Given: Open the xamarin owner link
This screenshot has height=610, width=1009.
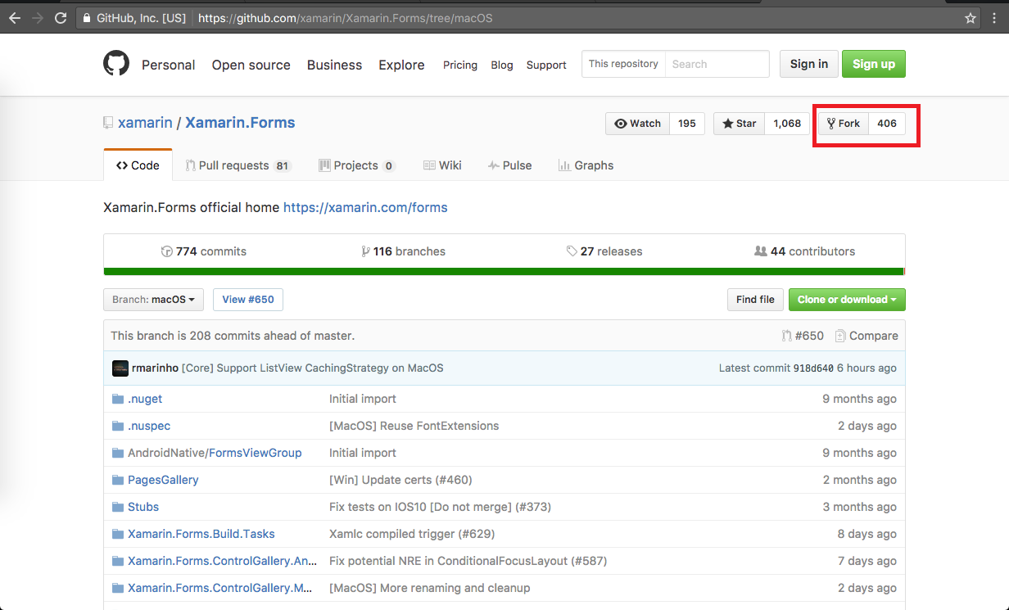Looking at the screenshot, I should click(145, 123).
